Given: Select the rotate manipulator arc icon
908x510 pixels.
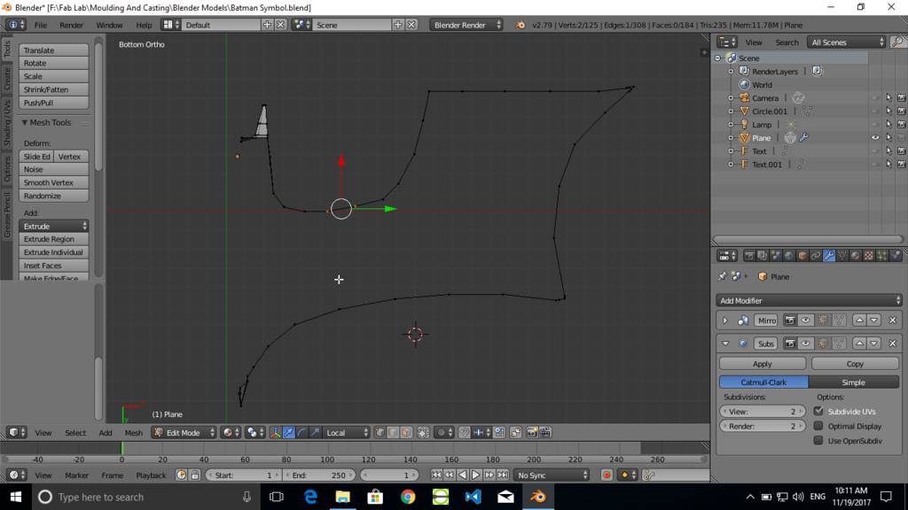Looking at the screenshot, I should [301, 432].
